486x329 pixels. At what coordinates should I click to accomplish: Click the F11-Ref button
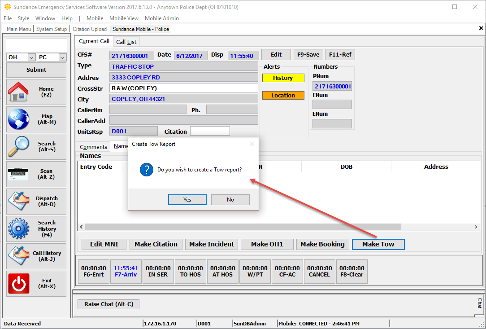[x=340, y=55]
